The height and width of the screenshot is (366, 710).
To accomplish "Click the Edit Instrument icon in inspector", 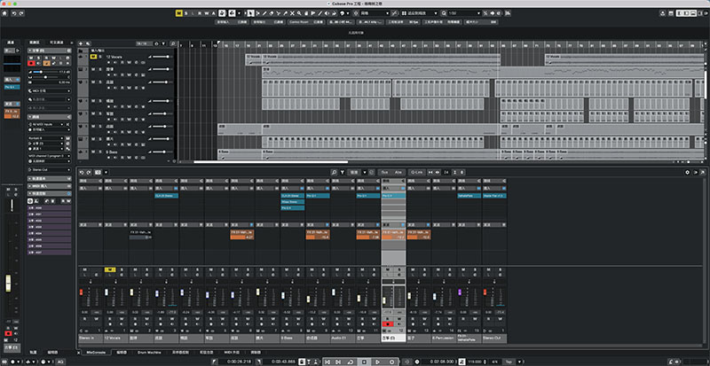I will tap(68, 138).
